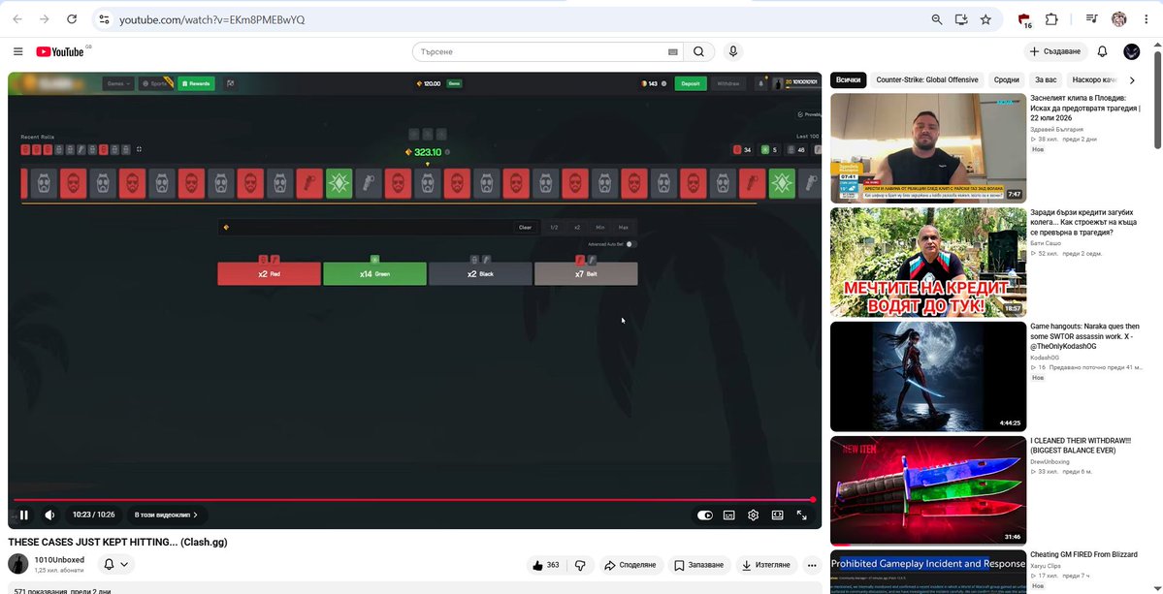Open the on-screen keyboard in the search box
Viewport: 1163px width, 594px height.
coord(673,52)
